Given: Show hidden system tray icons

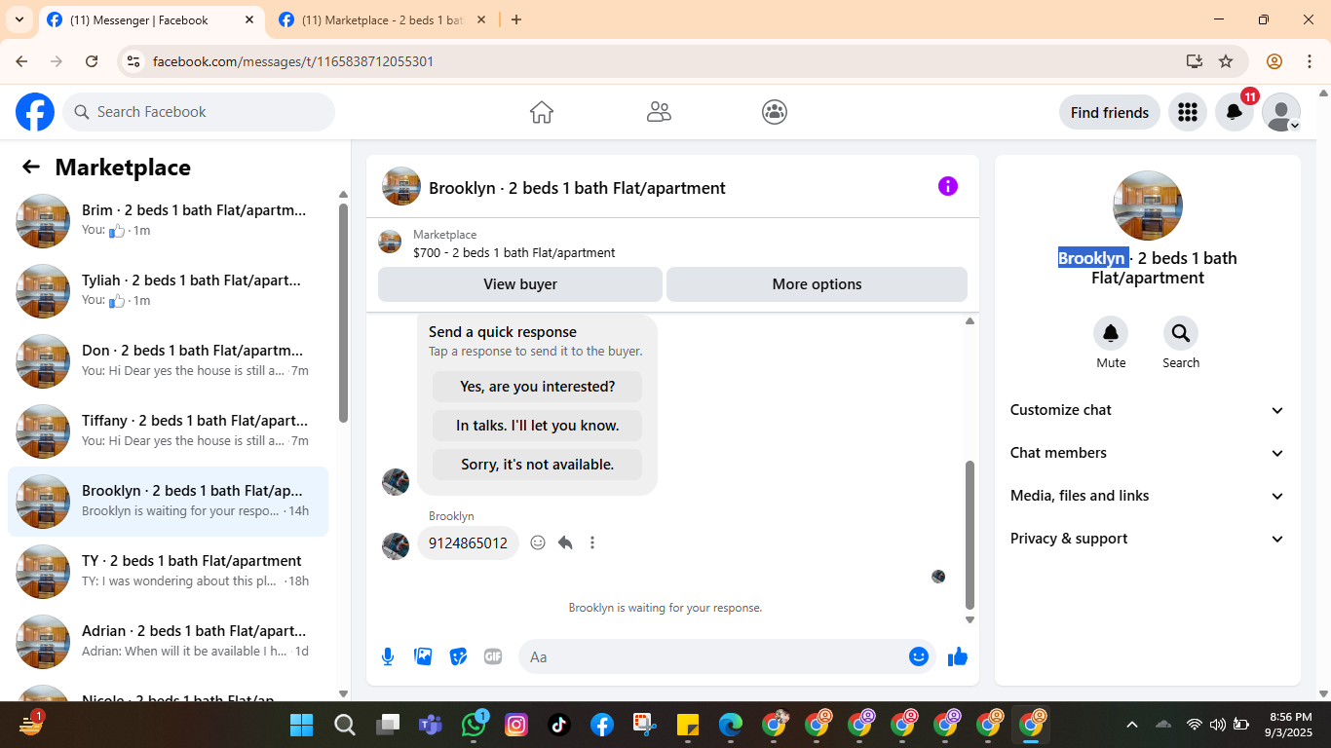Looking at the screenshot, I should [1132, 725].
